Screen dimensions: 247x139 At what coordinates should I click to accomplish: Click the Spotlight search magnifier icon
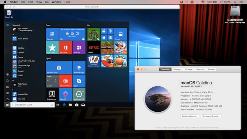click(x=235, y=2)
